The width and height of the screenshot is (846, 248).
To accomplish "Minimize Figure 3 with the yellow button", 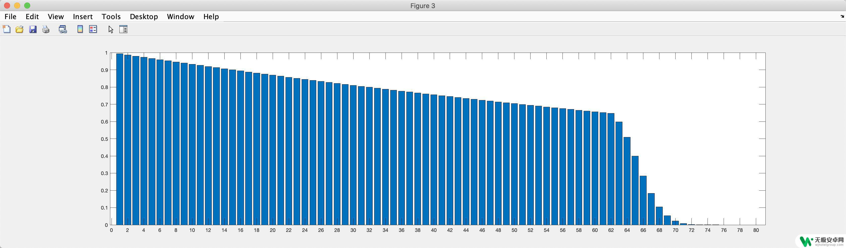I will (x=17, y=6).
